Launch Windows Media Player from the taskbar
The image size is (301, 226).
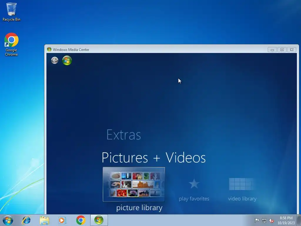[x=62, y=220]
